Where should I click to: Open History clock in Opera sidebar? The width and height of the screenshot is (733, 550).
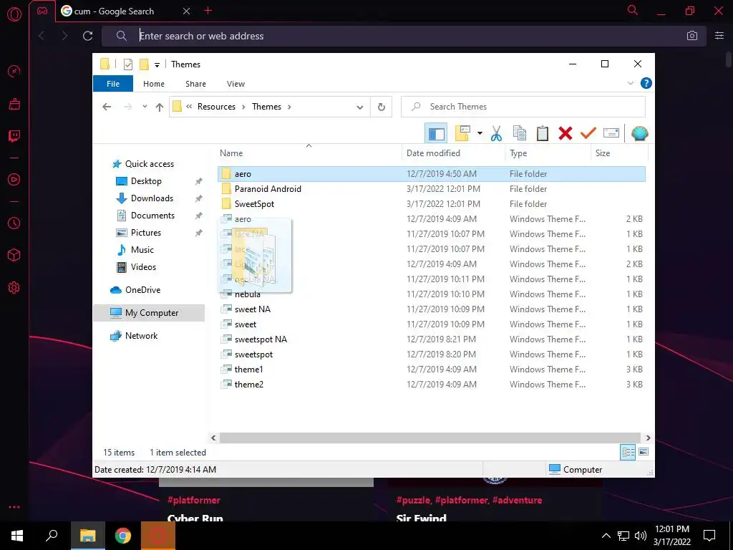pos(14,223)
